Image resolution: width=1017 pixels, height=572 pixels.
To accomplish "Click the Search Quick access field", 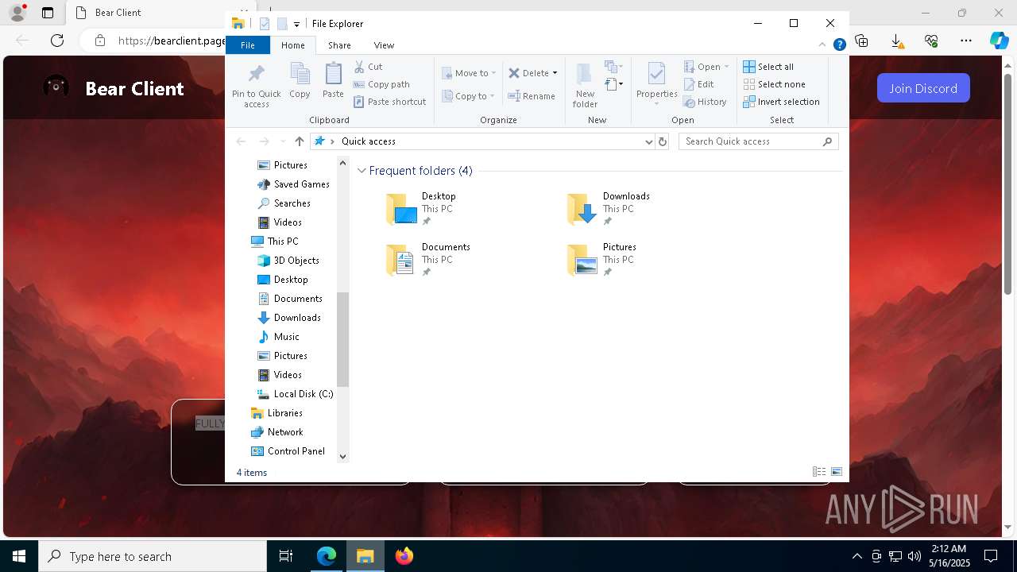I will tap(758, 141).
